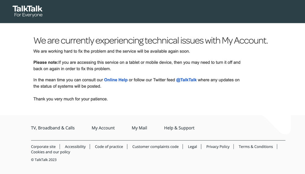Open the Accessibility link
The image size is (305, 174).
tap(75, 146)
